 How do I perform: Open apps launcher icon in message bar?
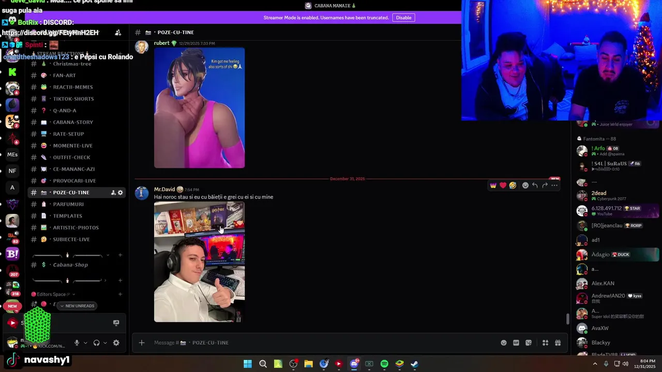pos(545,343)
